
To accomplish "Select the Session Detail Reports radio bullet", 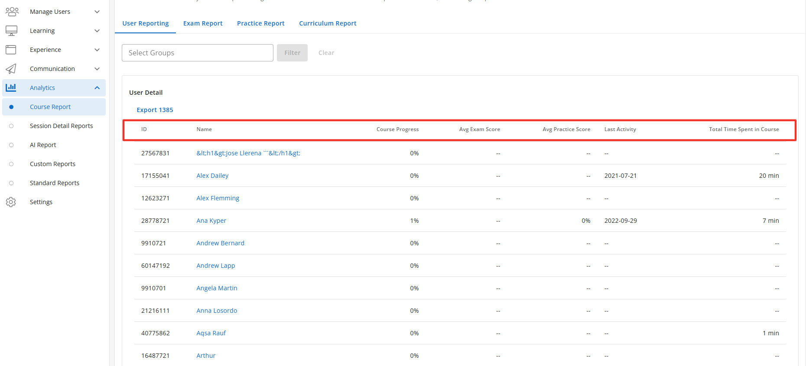I will click(x=11, y=126).
